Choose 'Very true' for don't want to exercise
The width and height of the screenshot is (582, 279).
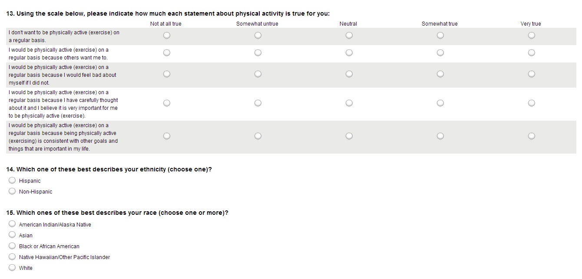532,36
